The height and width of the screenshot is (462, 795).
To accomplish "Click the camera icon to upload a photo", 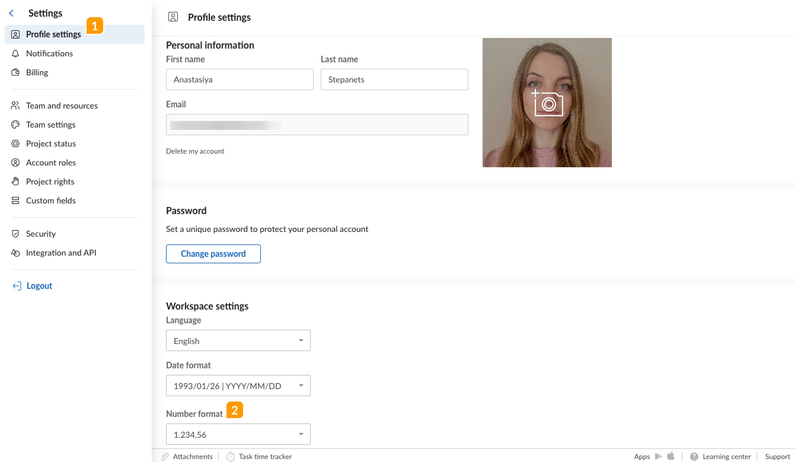I will 548,103.
